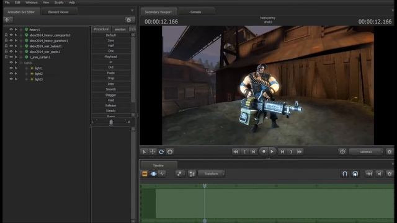Toggle visibility eye for the camopants1 item
The width and height of the screenshot is (397, 223).
(11, 35)
